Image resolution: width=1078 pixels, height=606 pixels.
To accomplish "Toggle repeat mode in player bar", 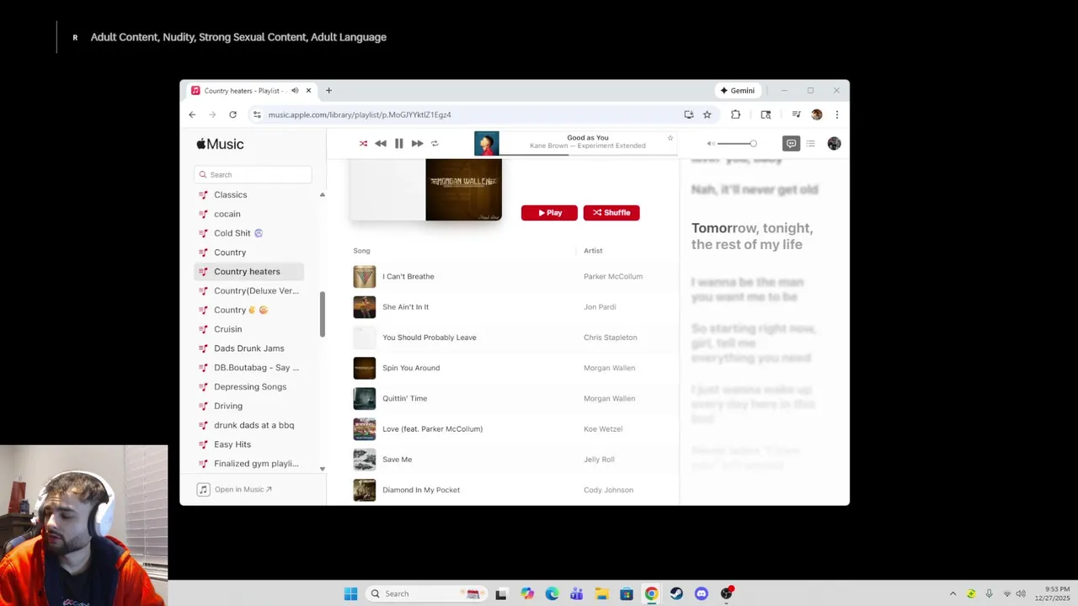I will [435, 144].
